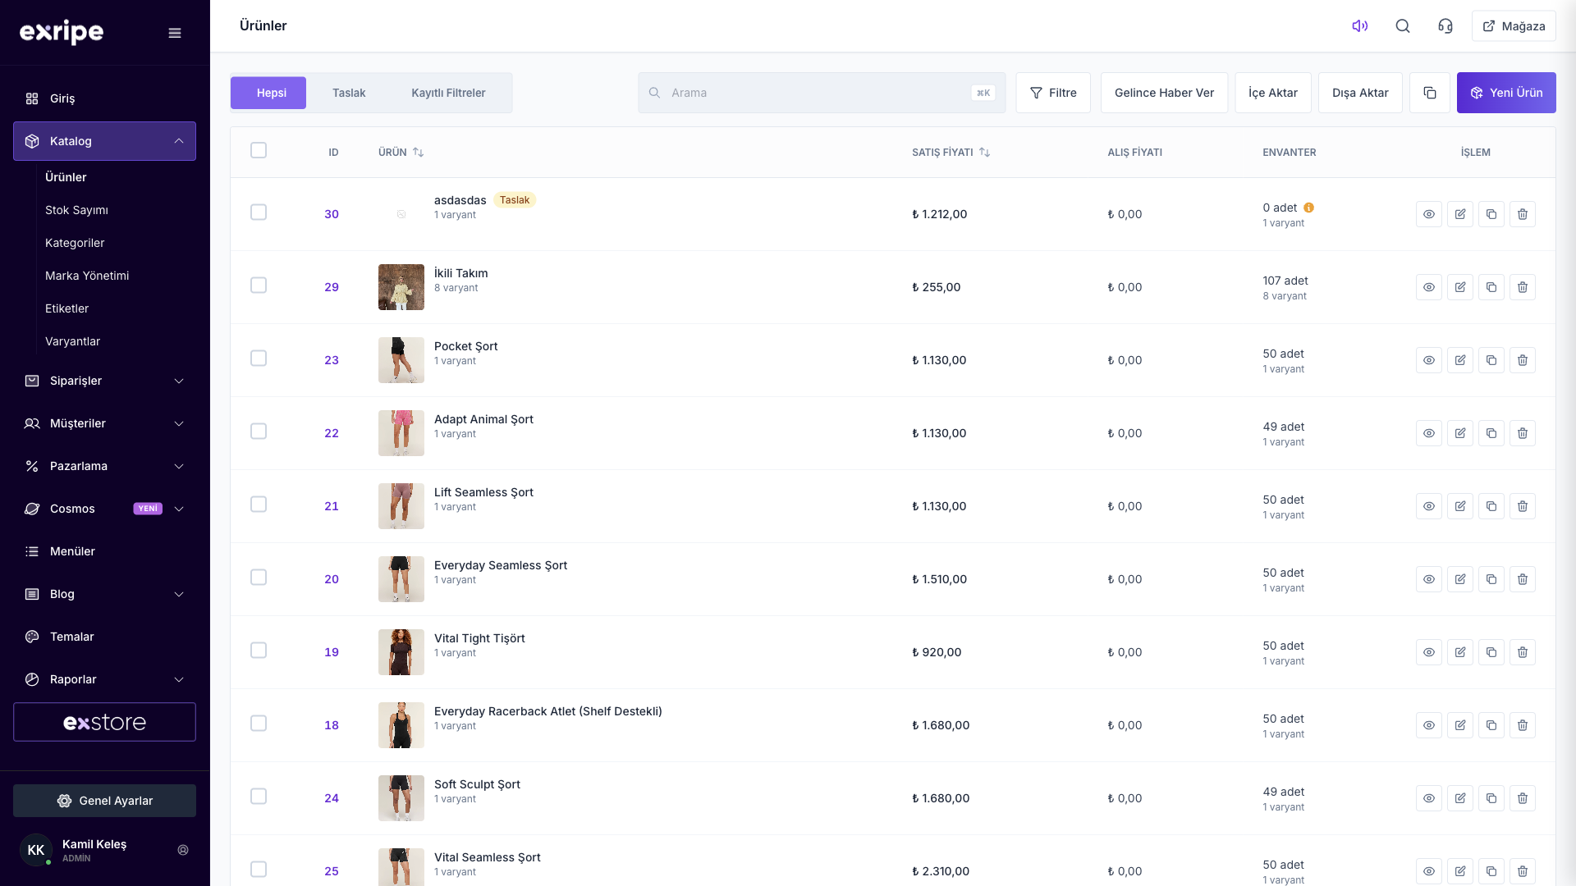Duplicate the Everyday Seamless Şort product

pos(1491,579)
